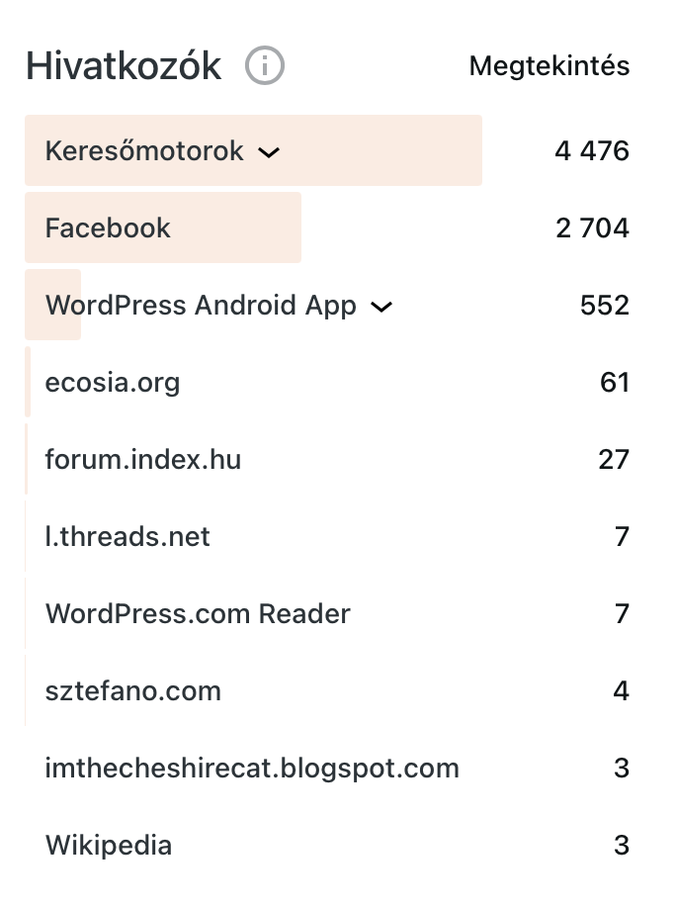Click the ecosia.org referrer
This screenshot has width=676, height=908.
coord(113,383)
